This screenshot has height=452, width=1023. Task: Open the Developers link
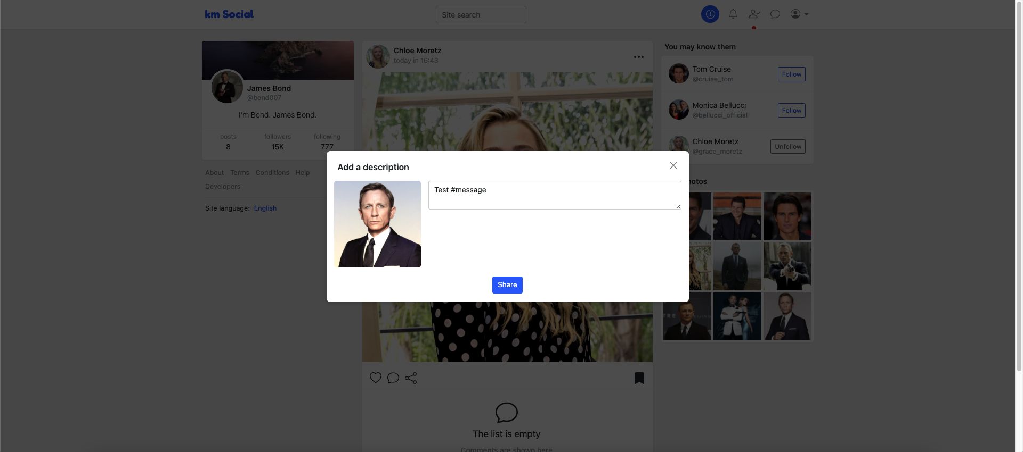click(223, 187)
